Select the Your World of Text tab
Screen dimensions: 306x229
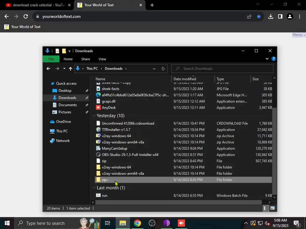pyautogui.click(x=110, y=5)
